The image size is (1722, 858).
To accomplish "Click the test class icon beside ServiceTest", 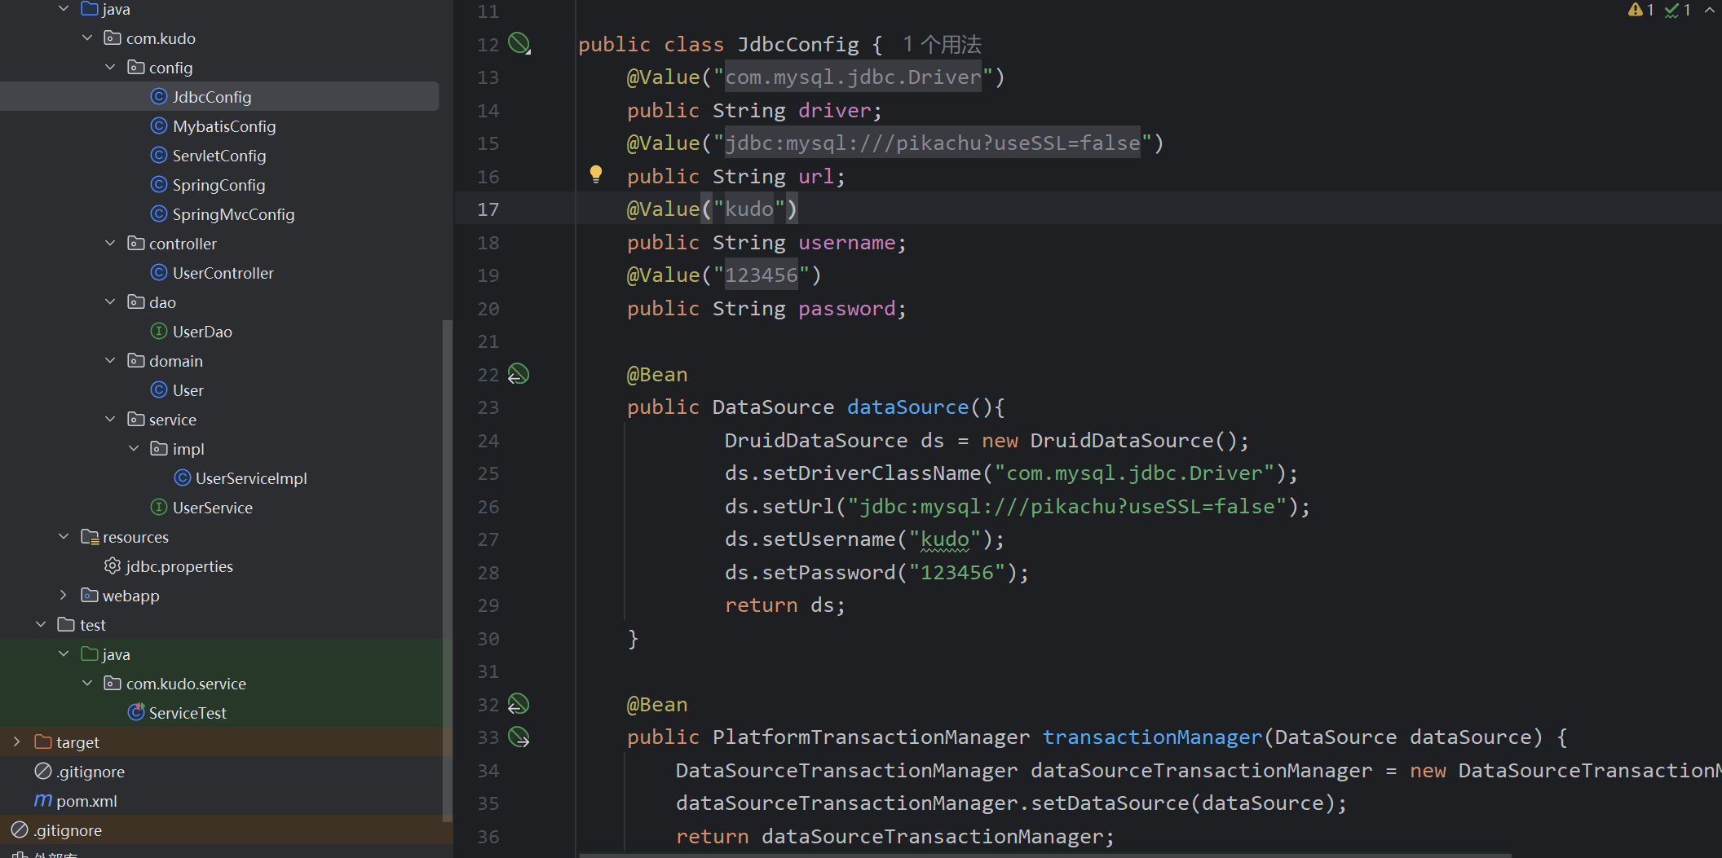I will coord(136,712).
